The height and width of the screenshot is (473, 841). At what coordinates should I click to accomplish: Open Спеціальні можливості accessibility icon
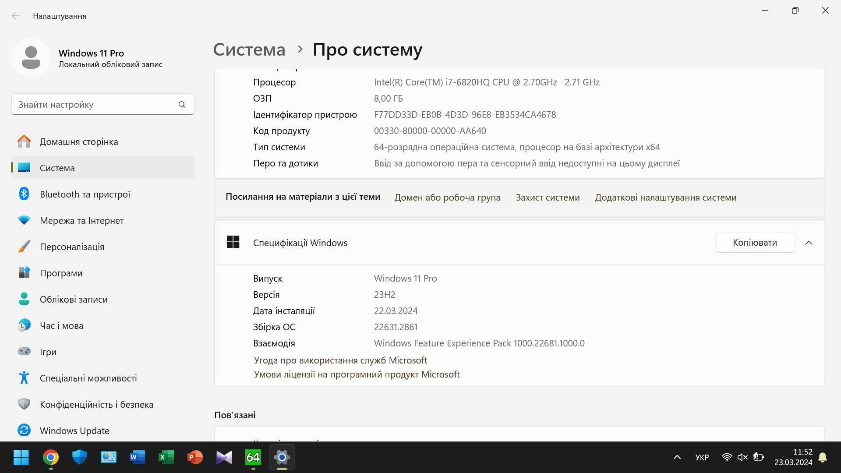(x=24, y=378)
